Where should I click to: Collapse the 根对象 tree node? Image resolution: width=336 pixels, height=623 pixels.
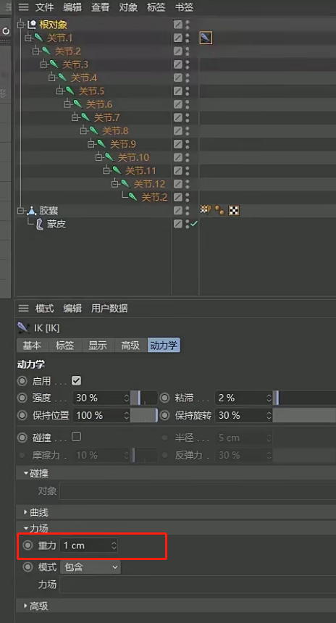click(x=21, y=25)
